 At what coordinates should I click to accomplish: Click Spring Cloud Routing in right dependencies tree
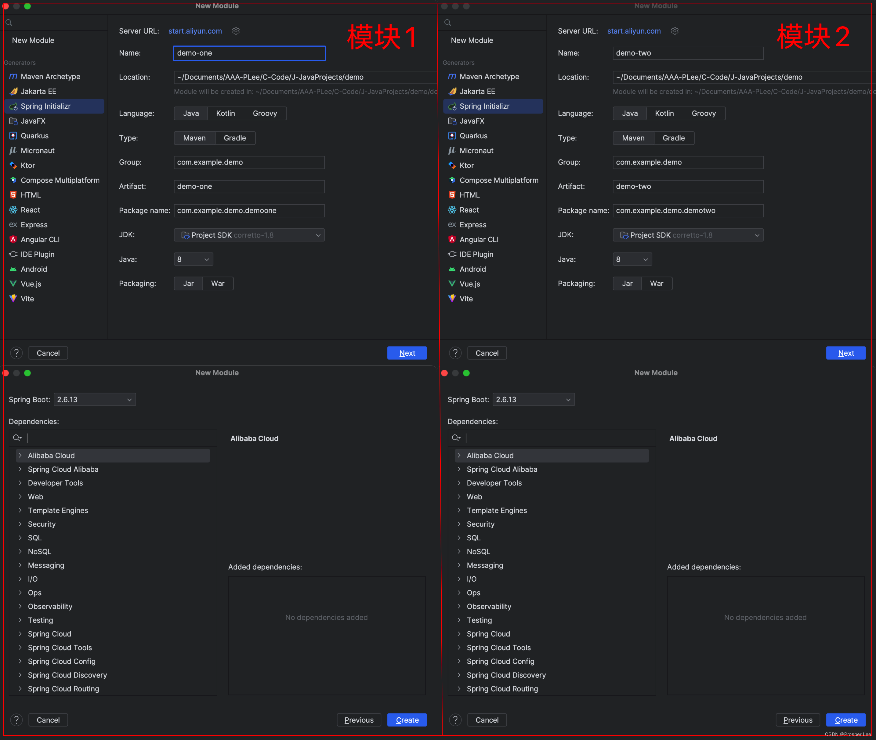point(552,689)
